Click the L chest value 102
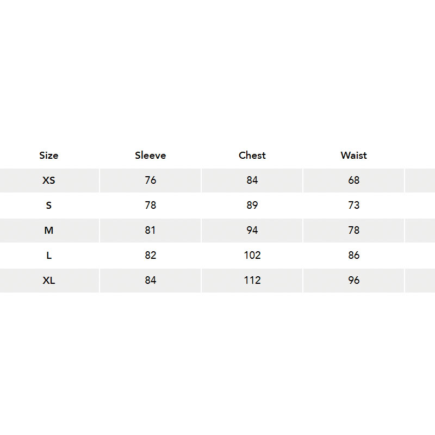Screen dimensions: 435x435 coord(252,255)
